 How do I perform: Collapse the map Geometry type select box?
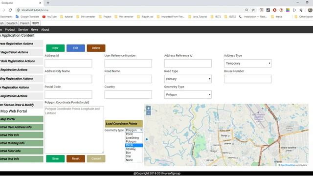click(x=134, y=130)
